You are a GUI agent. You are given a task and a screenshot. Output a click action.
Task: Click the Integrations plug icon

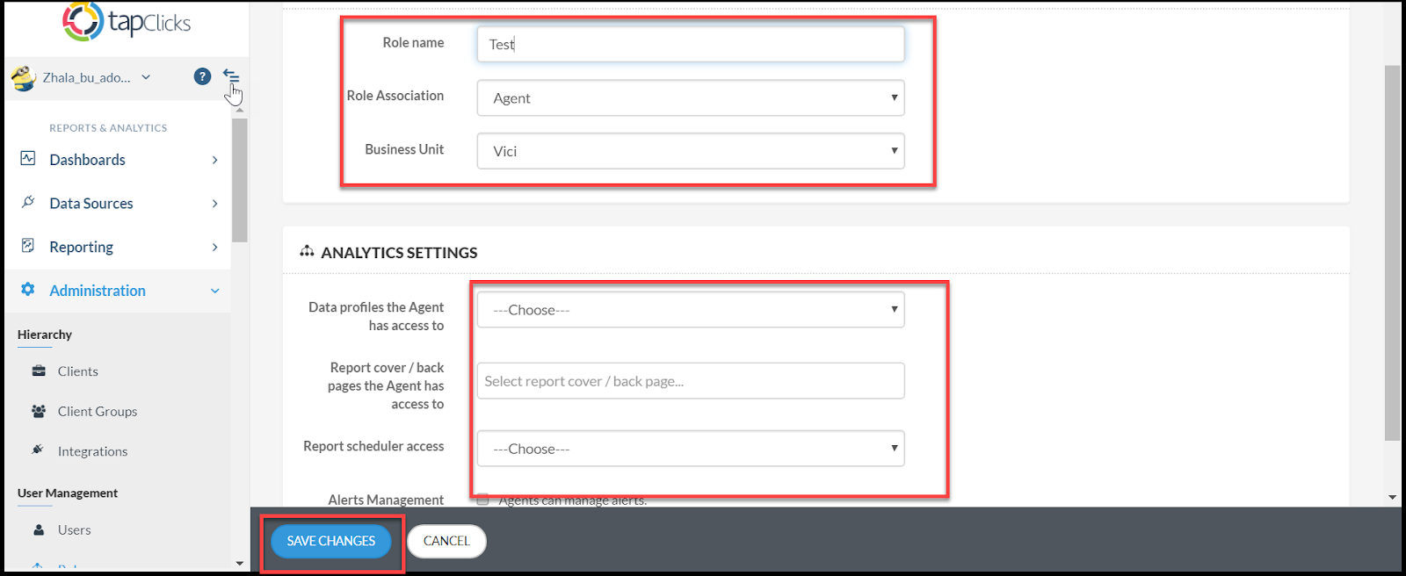tap(38, 450)
